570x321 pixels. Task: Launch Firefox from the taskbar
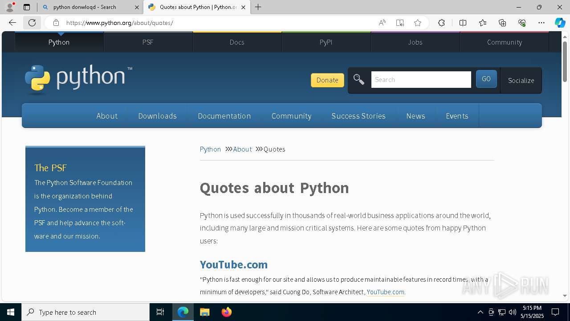click(227, 312)
